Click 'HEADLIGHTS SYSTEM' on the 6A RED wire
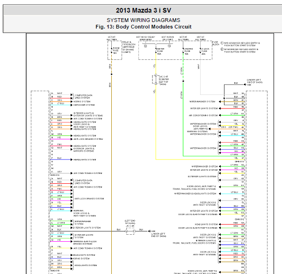Image resolution: width=282 pixels, height=274 pixels. [206, 224]
